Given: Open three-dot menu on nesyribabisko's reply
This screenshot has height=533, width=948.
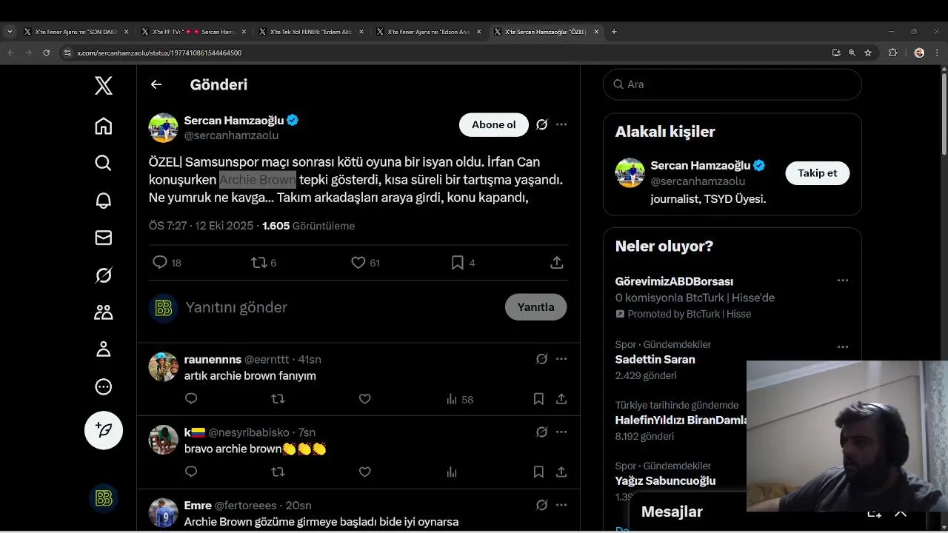Looking at the screenshot, I should tap(561, 432).
